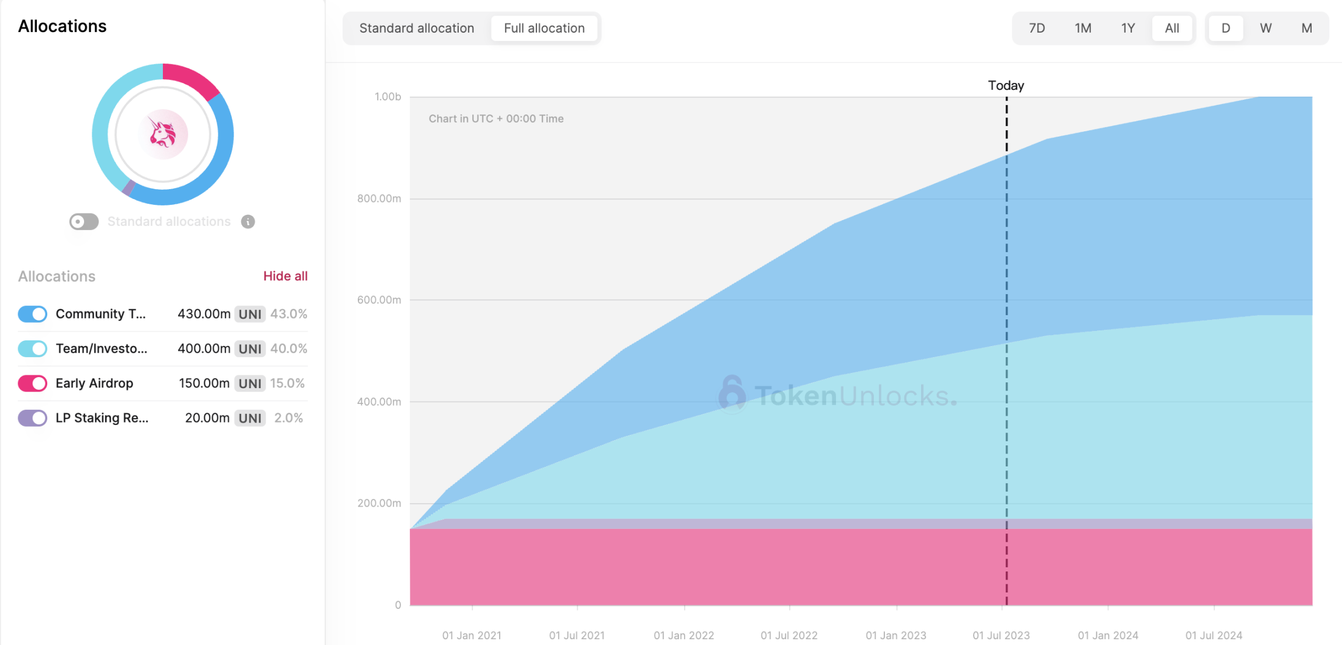Select the Full allocation tab

point(543,27)
